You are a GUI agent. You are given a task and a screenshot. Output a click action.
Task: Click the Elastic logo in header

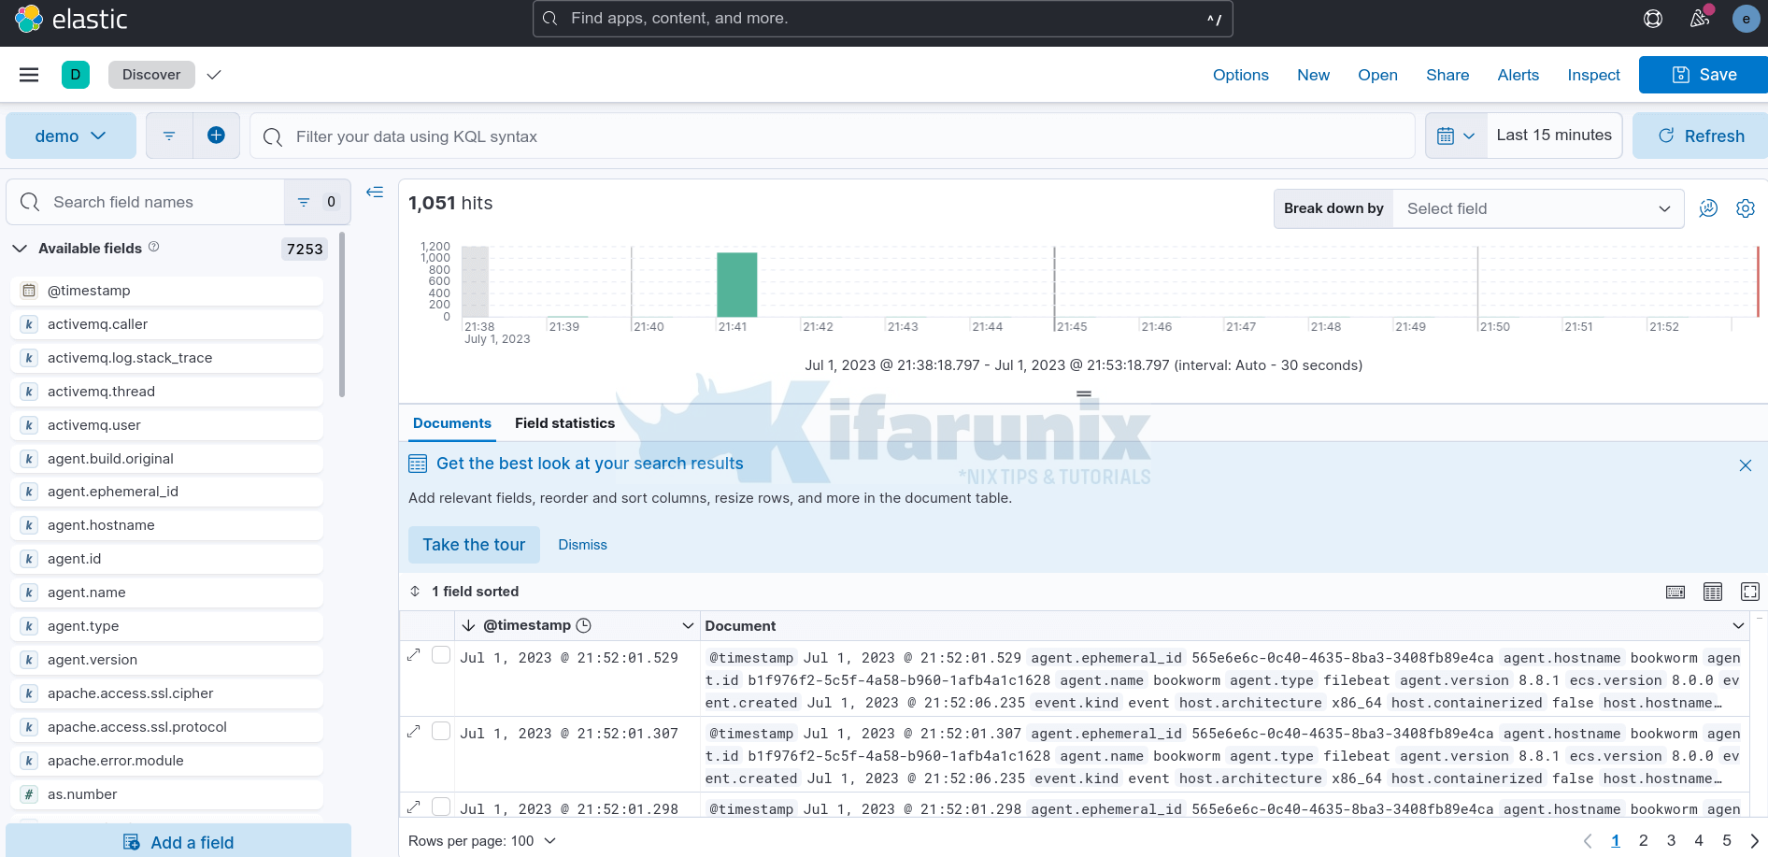(71, 19)
